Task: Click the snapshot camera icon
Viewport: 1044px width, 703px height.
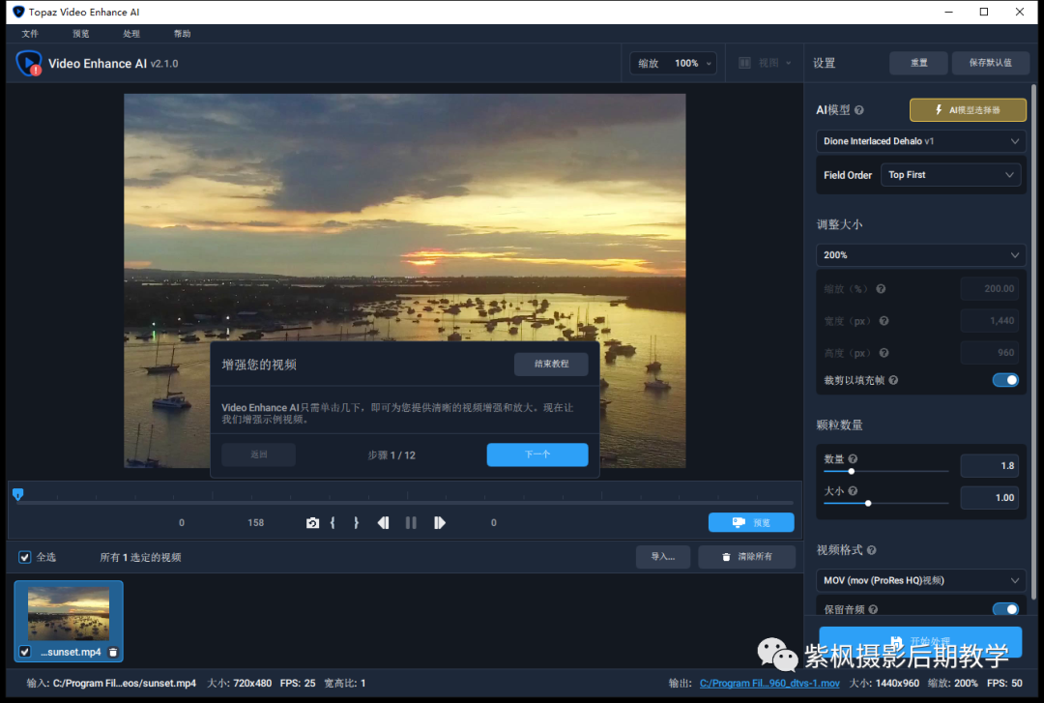Action: [312, 523]
